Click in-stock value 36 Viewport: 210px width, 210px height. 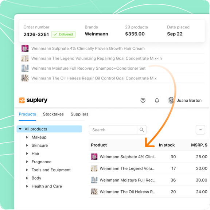pyautogui.click(x=173, y=180)
